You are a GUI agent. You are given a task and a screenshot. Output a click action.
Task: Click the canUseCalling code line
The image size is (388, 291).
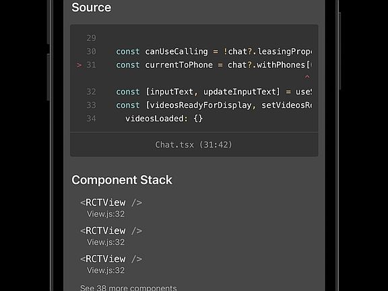tap(214, 51)
